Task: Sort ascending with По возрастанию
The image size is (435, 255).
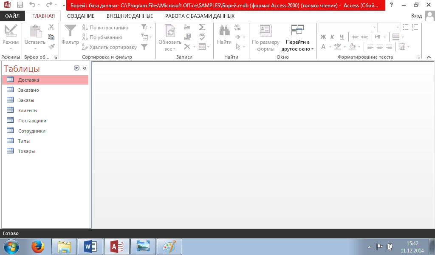Action: coord(105,28)
